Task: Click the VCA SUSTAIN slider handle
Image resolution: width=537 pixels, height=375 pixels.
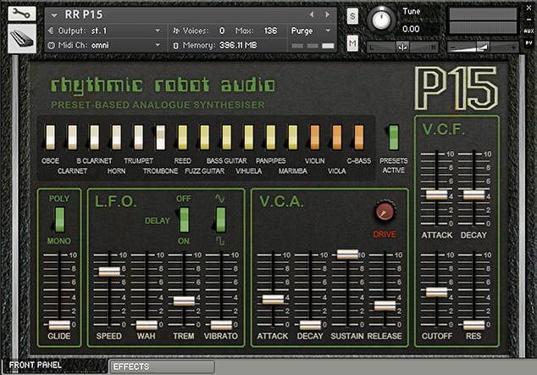Action: click(347, 255)
